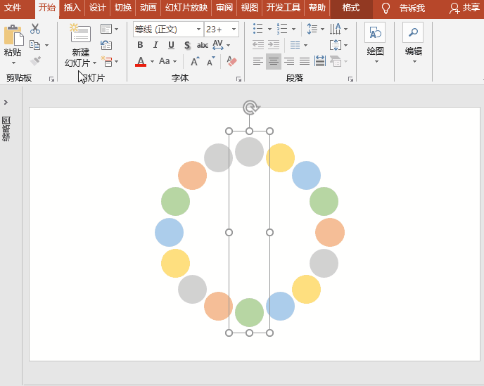The width and height of the screenshot is (484, 386).
Task: Toggle justify paragraph button
Action: coord(305,61)
